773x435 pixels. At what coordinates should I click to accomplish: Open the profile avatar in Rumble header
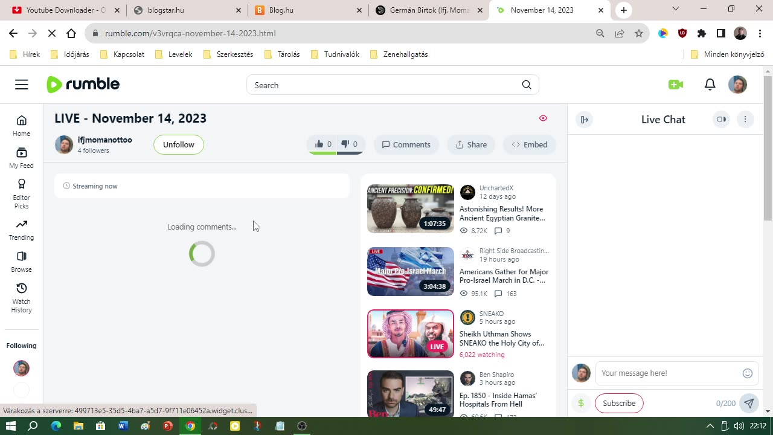point(737,85)
